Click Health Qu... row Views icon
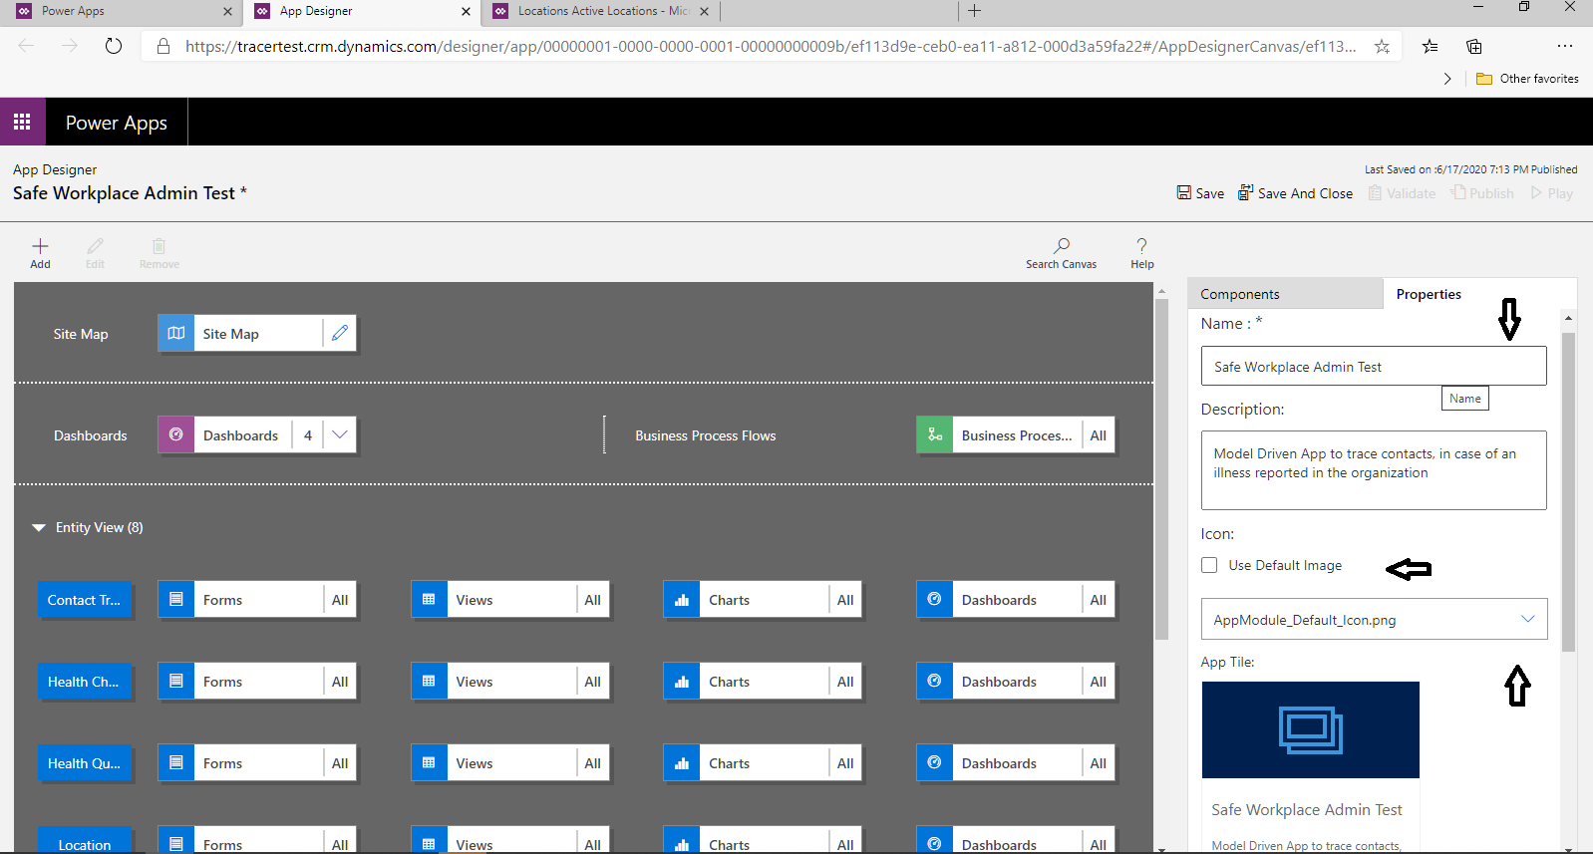 point(429,762)
